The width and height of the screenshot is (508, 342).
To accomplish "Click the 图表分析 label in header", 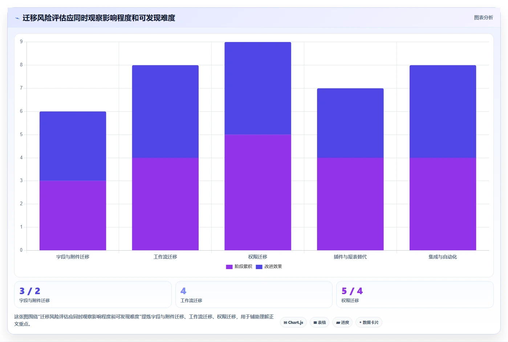I will (483, 17).
